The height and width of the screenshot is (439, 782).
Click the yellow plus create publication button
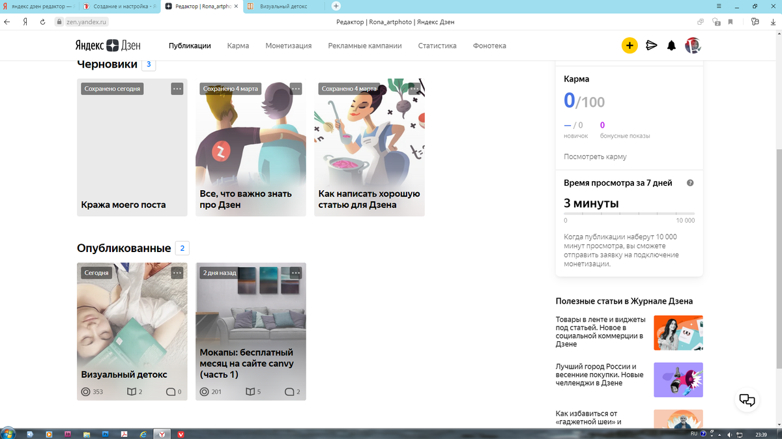[x=629, y=46]
